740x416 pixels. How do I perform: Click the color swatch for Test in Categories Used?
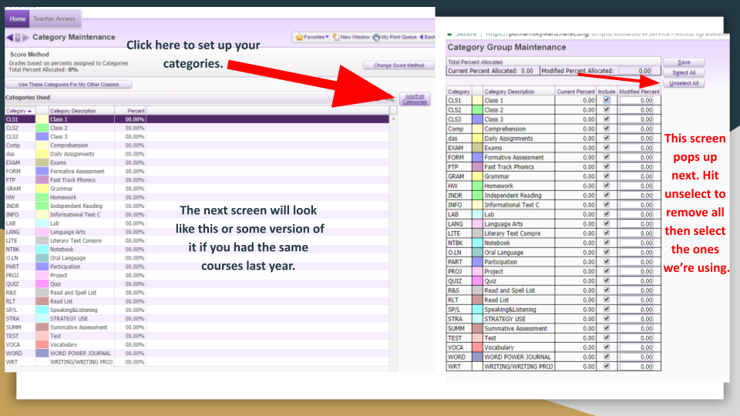point(42,336)
